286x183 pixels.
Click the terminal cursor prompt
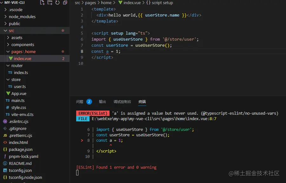point(77,173)
